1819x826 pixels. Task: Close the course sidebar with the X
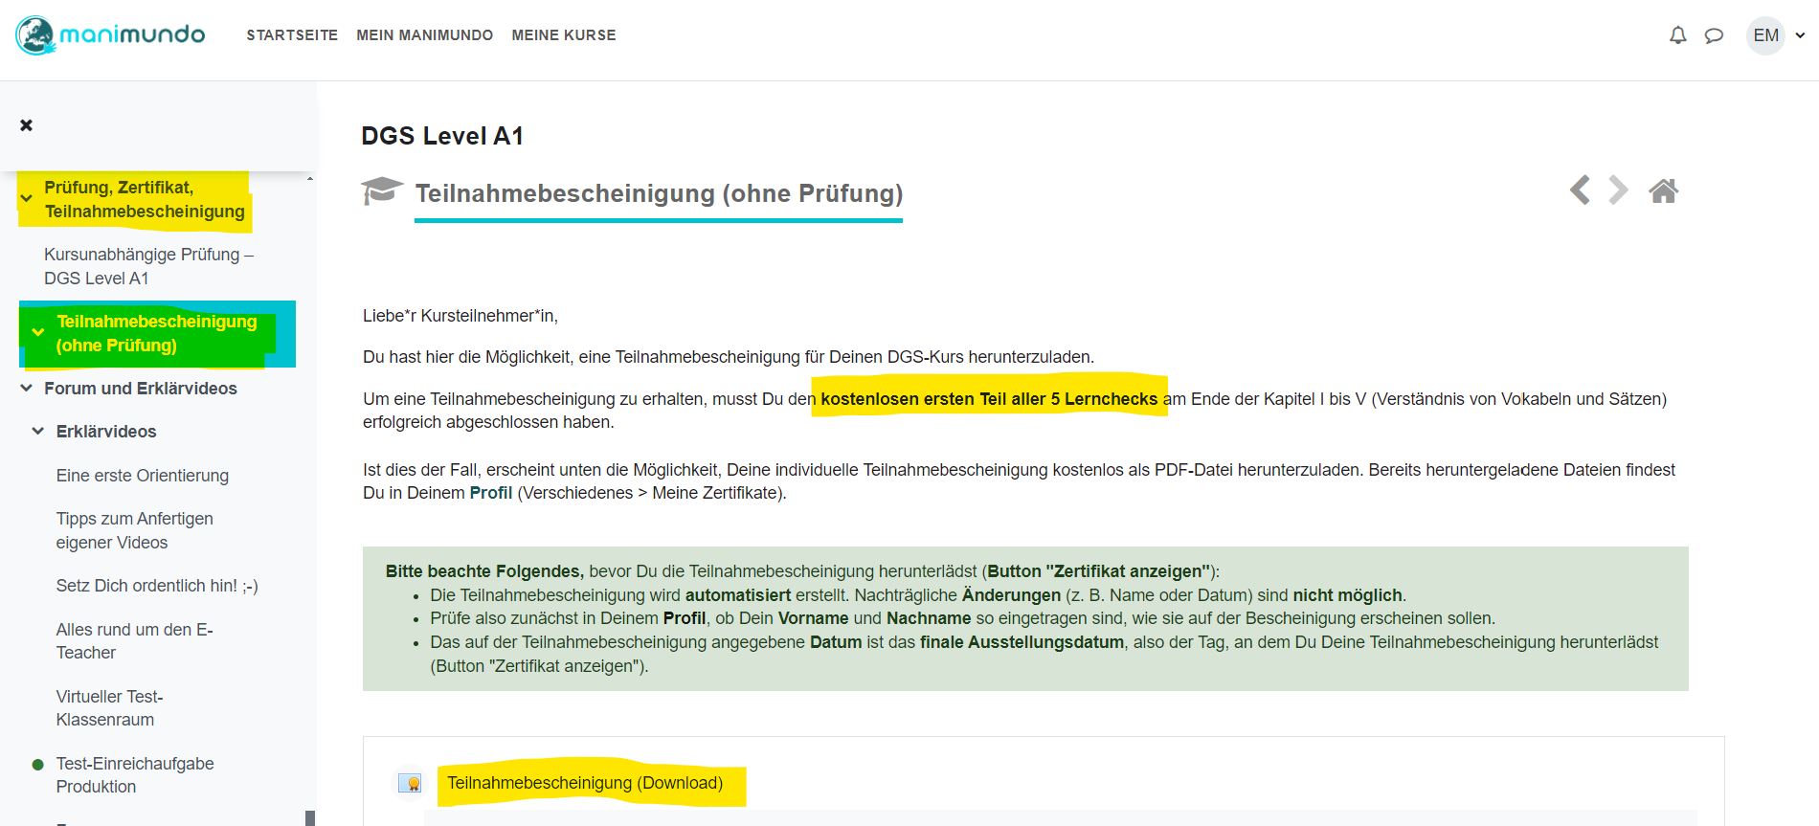pyautogui.click(x=27, y=125)
